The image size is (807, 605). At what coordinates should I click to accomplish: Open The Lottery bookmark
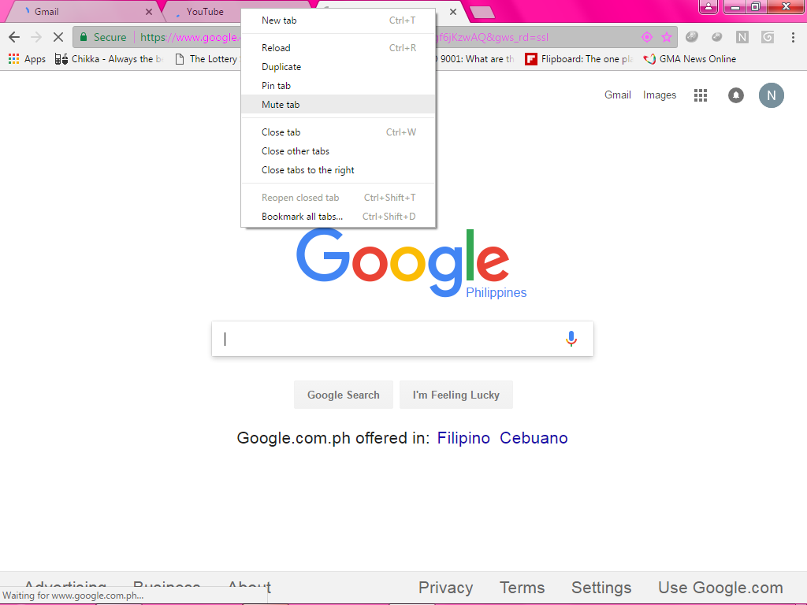[207, 58]
